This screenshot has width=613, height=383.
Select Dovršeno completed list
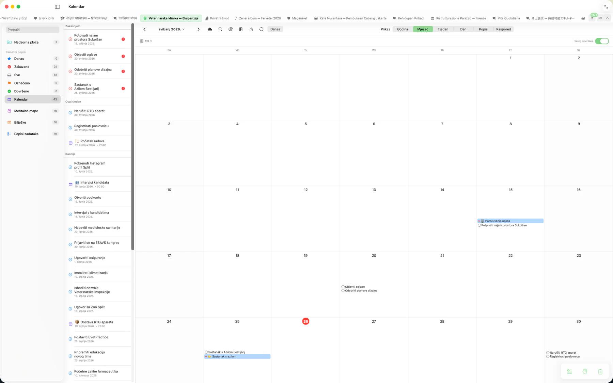(x=33, y=91)
